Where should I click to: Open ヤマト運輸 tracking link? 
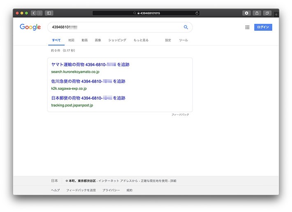pyautogui.click(x=90, y=65)
